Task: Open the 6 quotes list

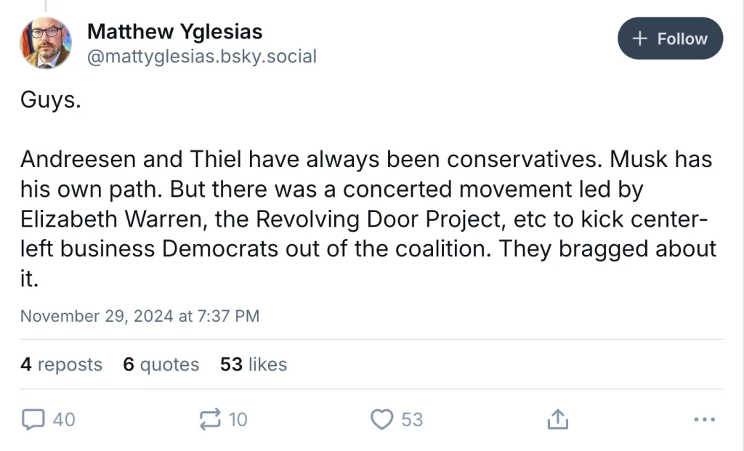Action: click(x=161, y=365)
